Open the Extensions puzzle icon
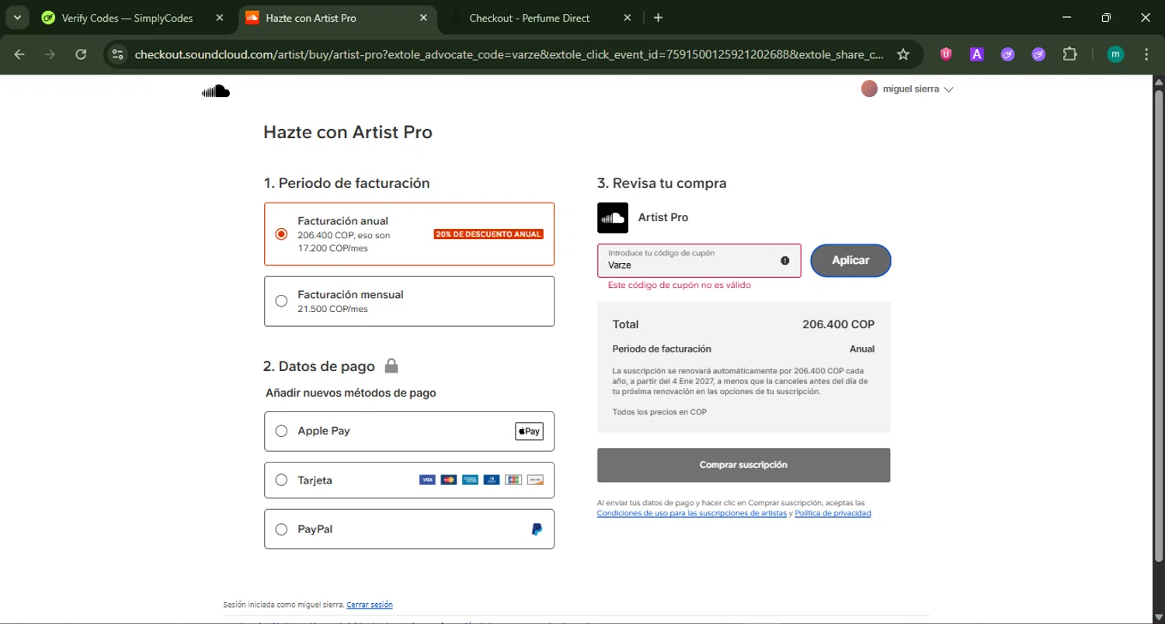The image size is (1165, 624). [x=1070, y=54]
